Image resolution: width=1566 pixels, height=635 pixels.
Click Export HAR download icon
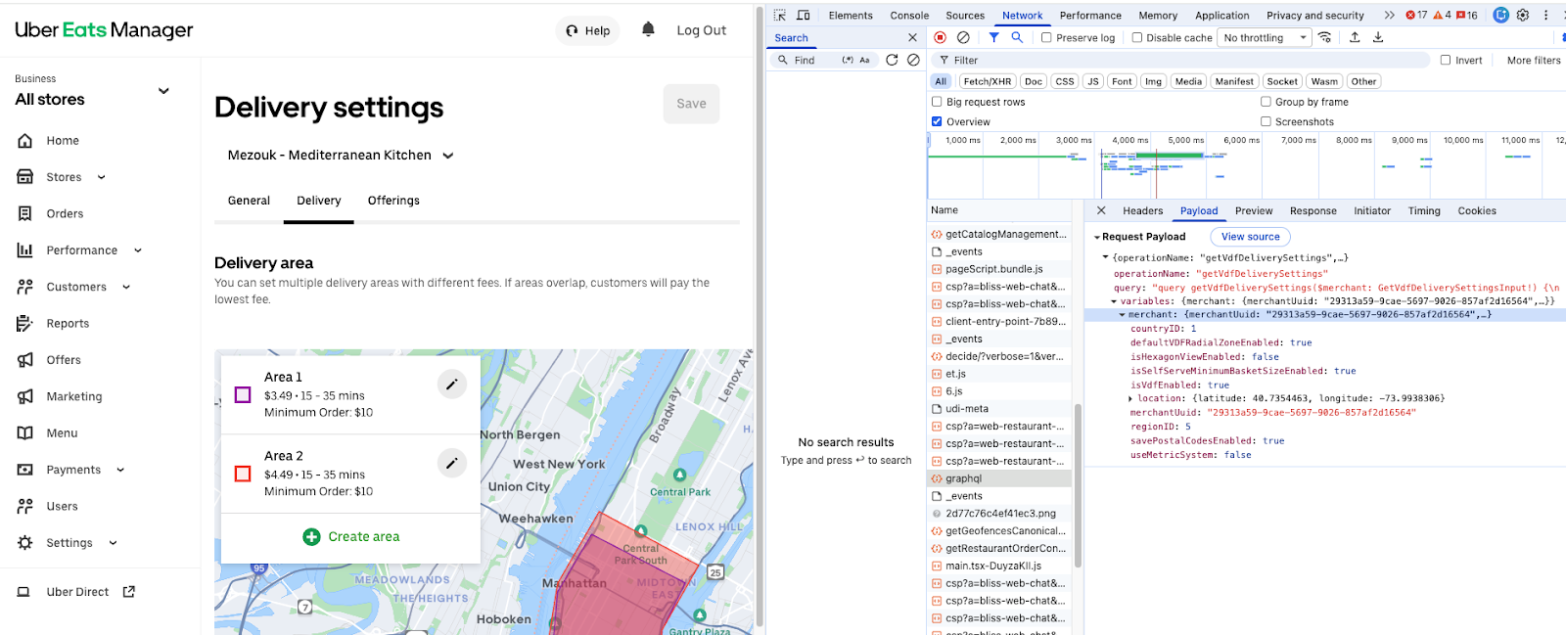point(1378,37)
